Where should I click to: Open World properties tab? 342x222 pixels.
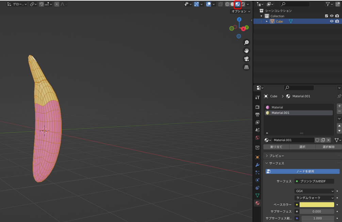[x=257, y=138]
